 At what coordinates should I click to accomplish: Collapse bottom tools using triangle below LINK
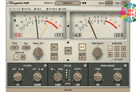(68, 60)
